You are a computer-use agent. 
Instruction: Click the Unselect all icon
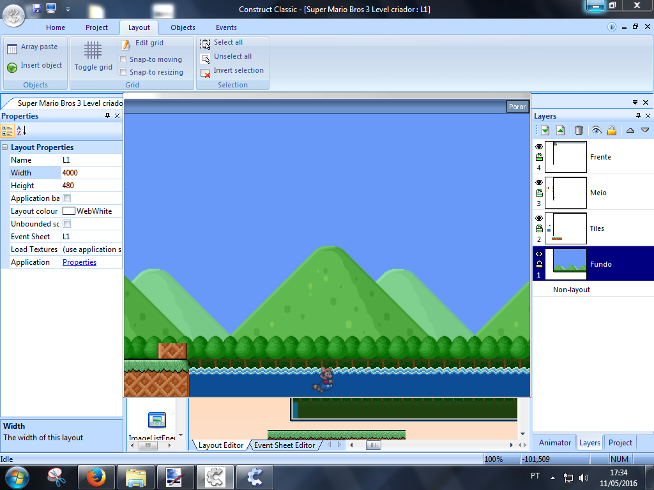coord(205,58)
